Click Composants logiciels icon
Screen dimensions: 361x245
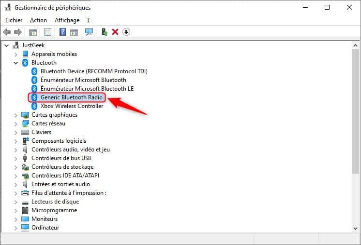click(x=26, y=141)
